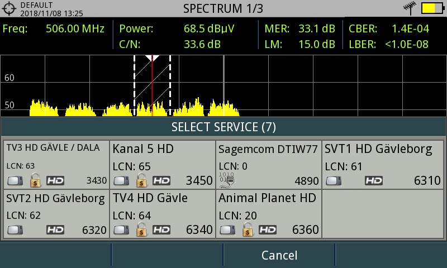Screen dimensions: 447x268
Task: Choose the Kanal 5 HD service name
Action: tap(143, 149)
